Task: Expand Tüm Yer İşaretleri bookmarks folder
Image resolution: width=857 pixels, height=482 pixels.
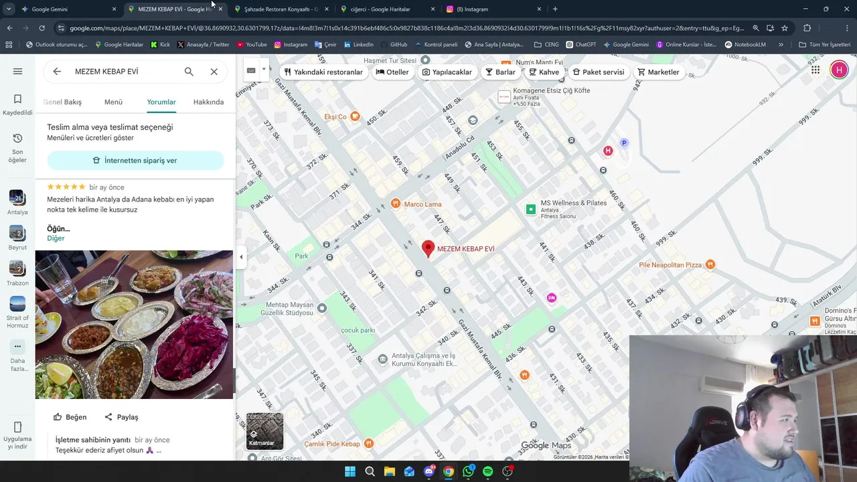Action: click(x=825, y=45)
